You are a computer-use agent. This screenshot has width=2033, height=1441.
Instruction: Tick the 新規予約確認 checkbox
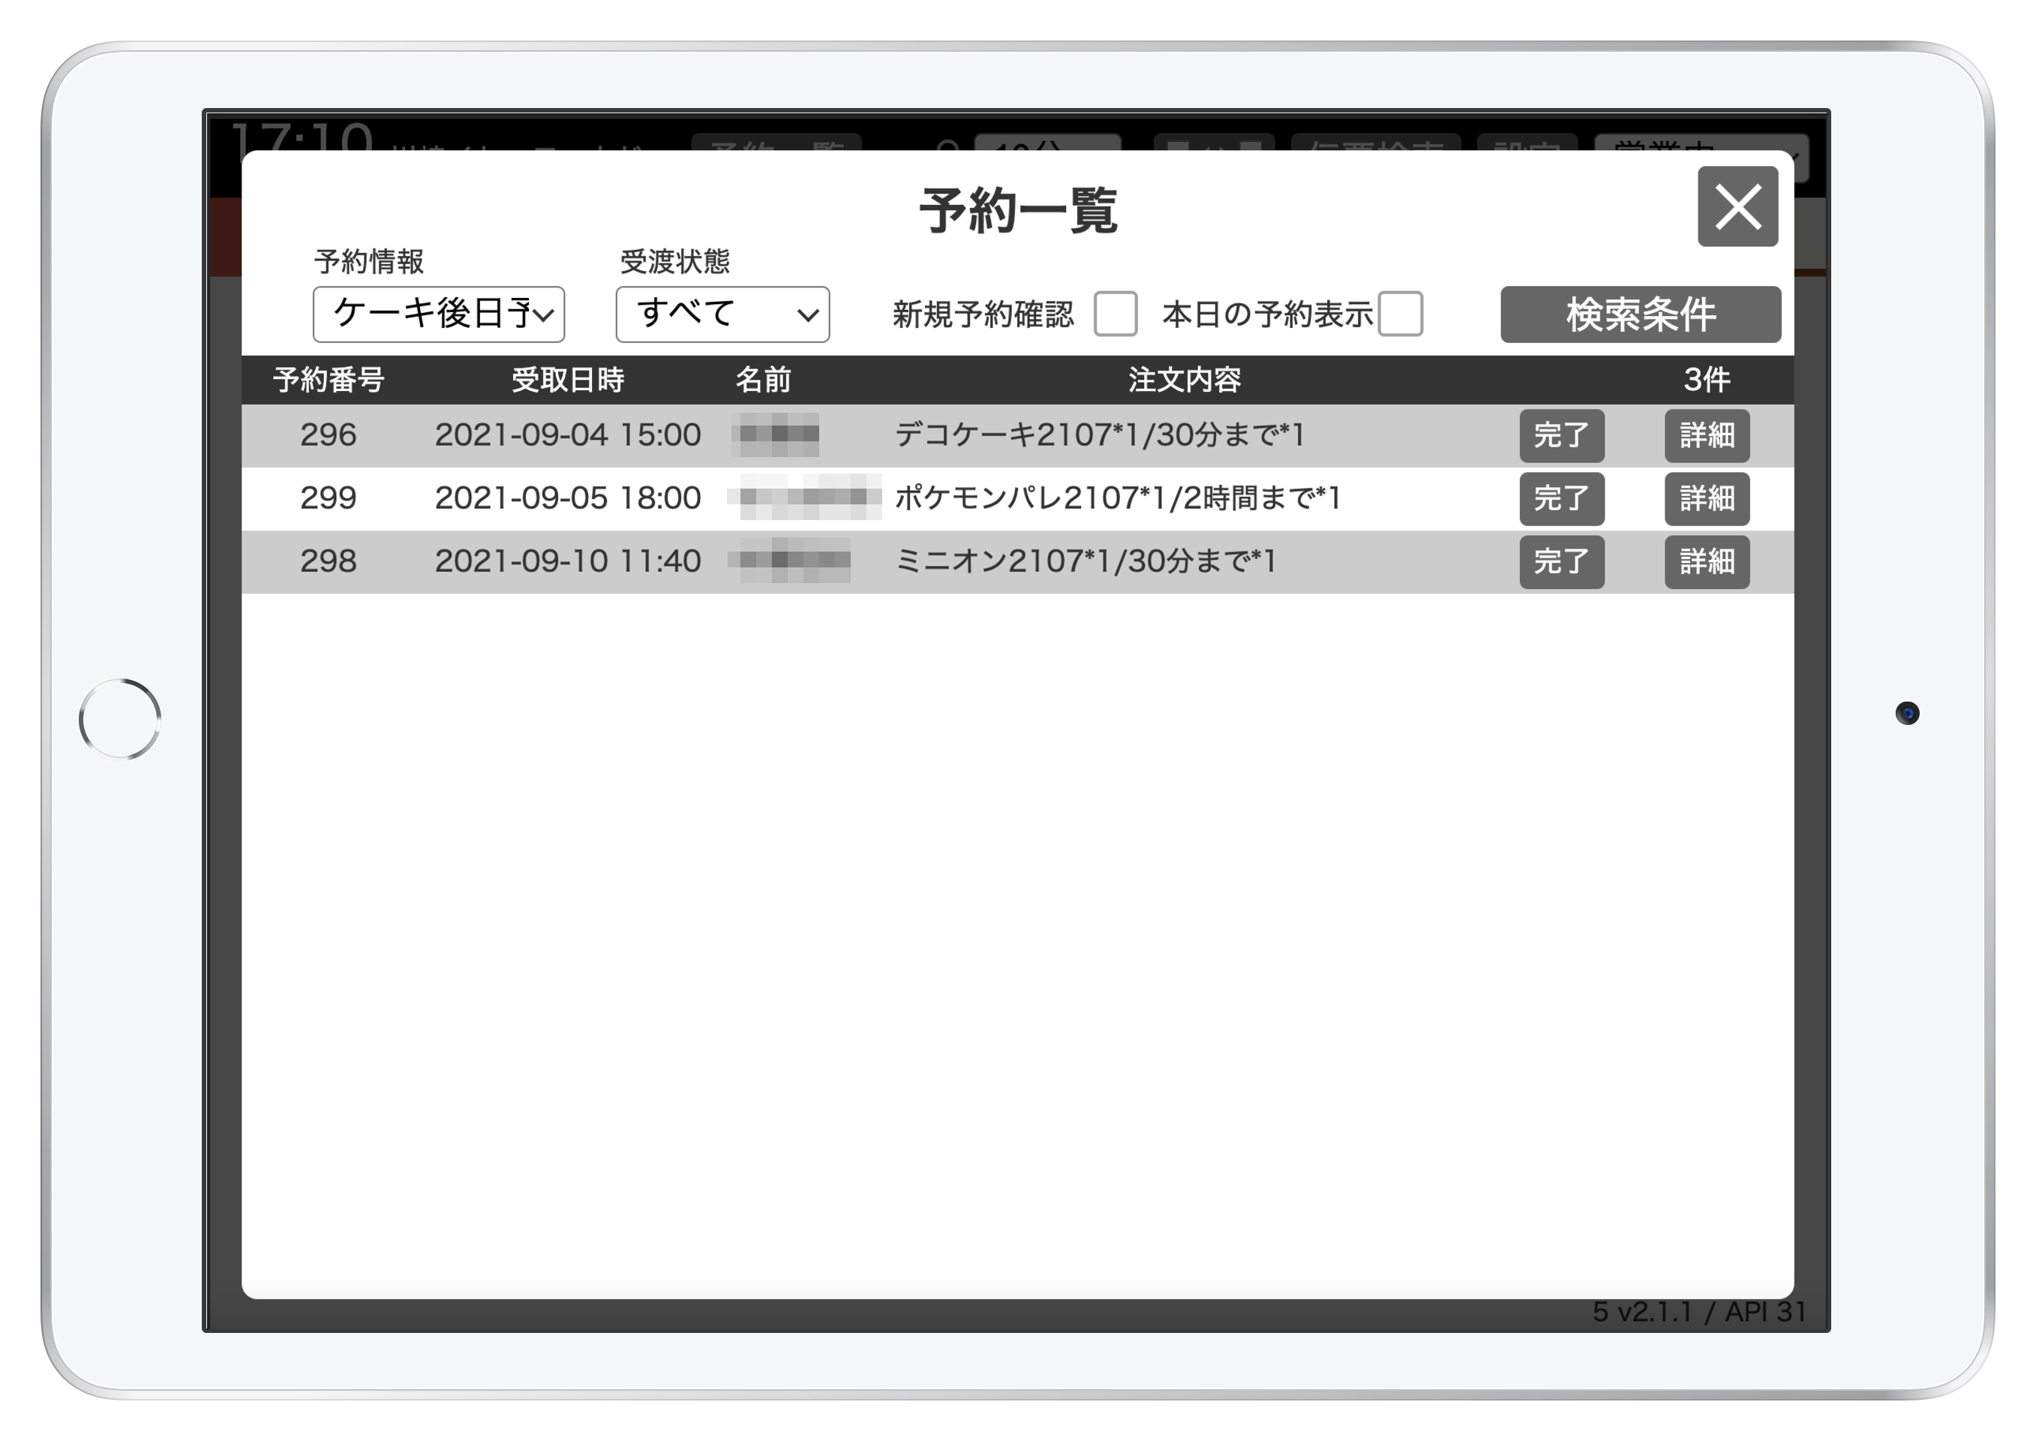click(1115, 313)
